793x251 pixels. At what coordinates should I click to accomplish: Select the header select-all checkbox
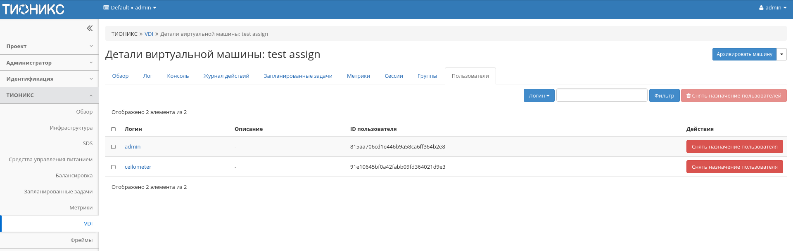coord(114,129)
